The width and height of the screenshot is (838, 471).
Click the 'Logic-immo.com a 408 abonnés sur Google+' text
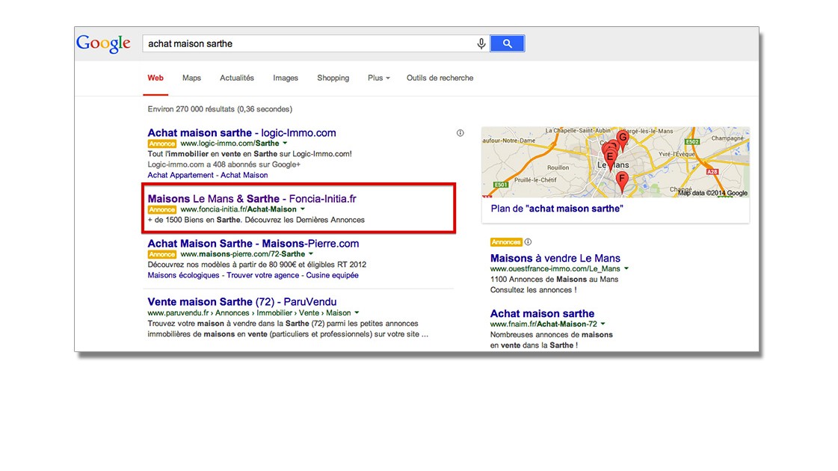click(x=224, y=164)
